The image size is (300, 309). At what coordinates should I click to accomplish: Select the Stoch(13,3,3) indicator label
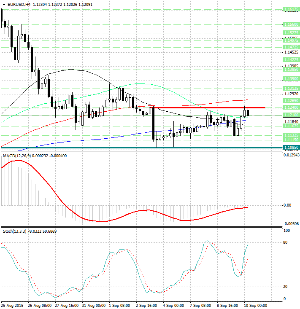coord(15,231)
